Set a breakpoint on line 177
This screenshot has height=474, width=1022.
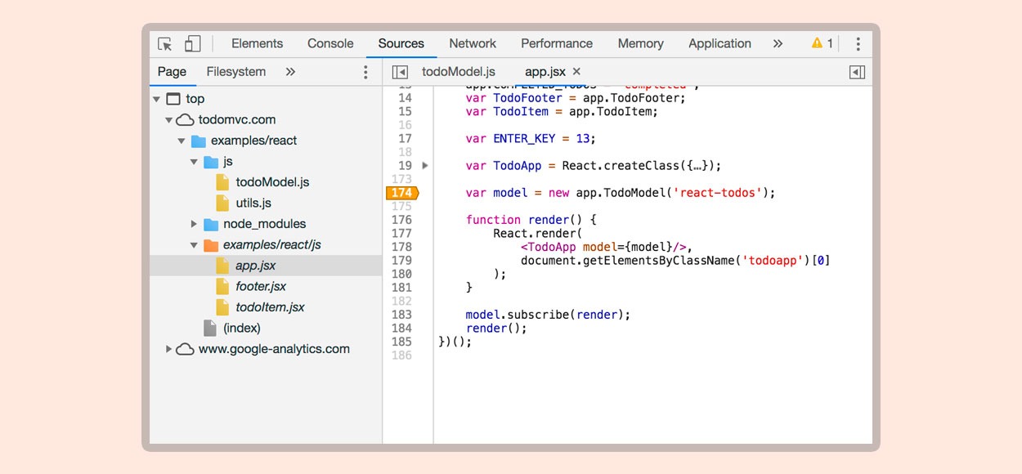(401, 233)
